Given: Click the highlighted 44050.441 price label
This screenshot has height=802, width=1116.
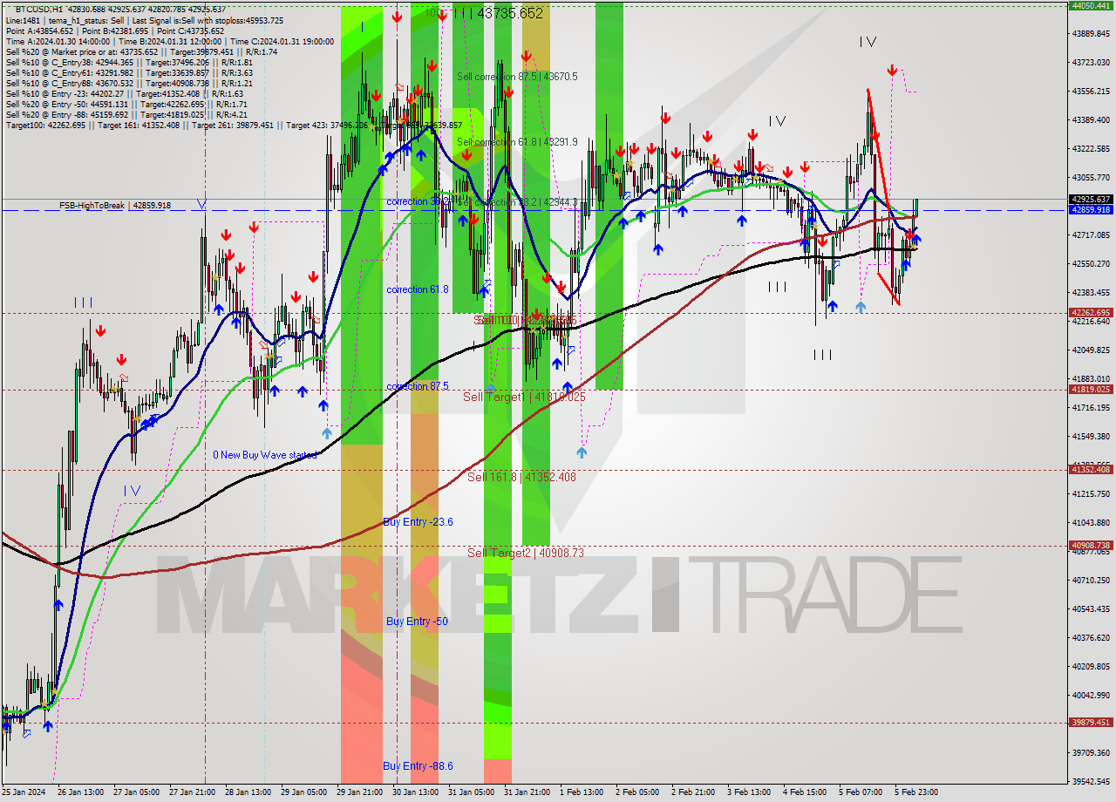Looking at the screenshot, I should coord(1091,5).
